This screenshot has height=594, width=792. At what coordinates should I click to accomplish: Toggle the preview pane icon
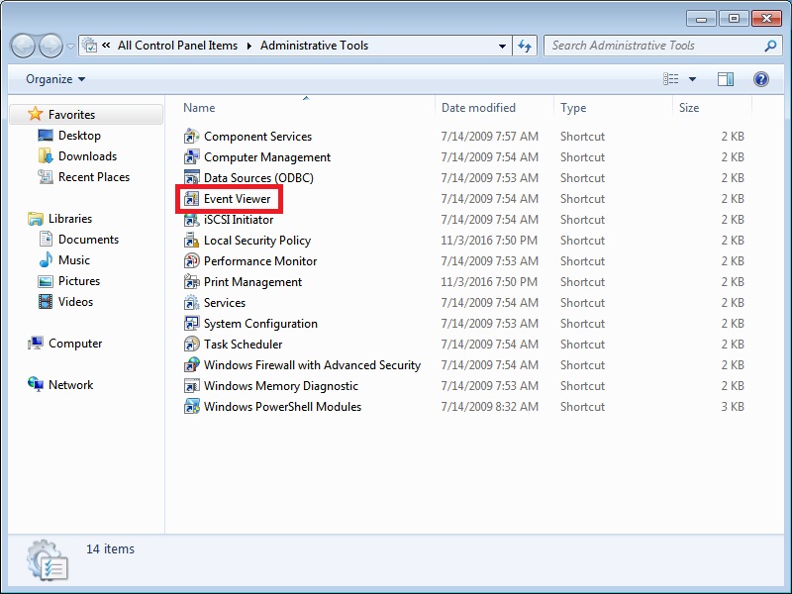click(x=726, y=79)
